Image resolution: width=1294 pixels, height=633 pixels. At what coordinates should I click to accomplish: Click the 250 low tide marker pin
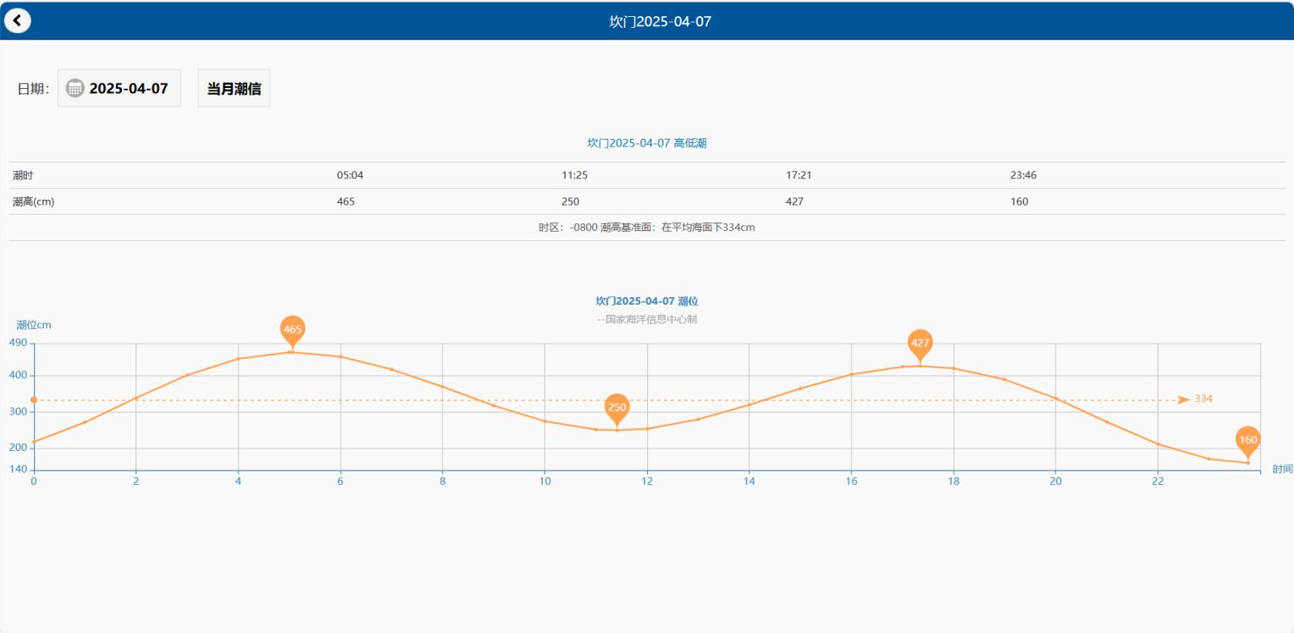pyautogui.click(x=617, y=408)
